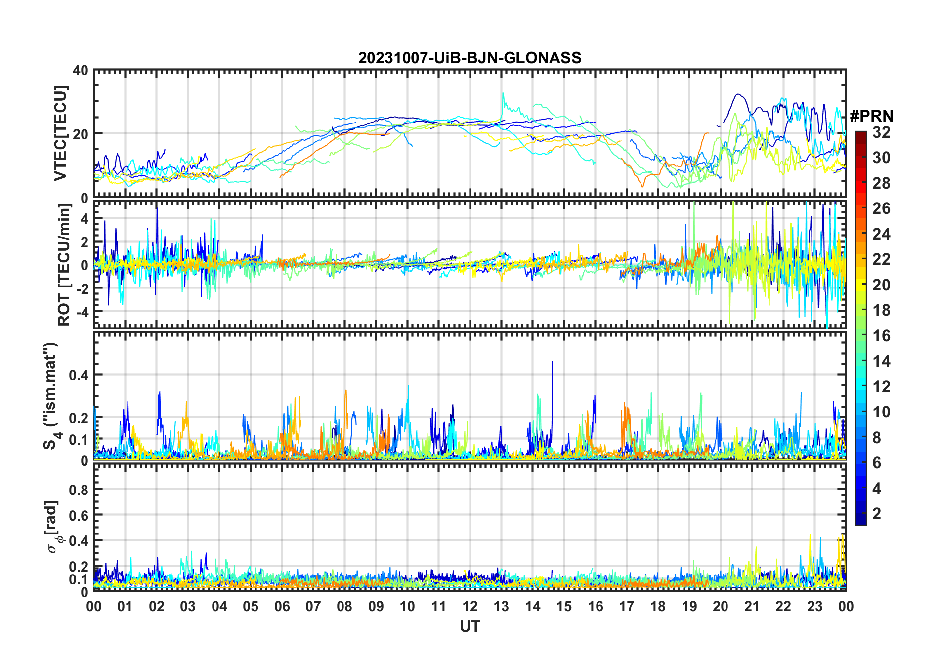Image resolution: width=940 pixels, height=657 pixels.
Task: Select hour 04 on the UT axis
Action: tap(219, 606)
